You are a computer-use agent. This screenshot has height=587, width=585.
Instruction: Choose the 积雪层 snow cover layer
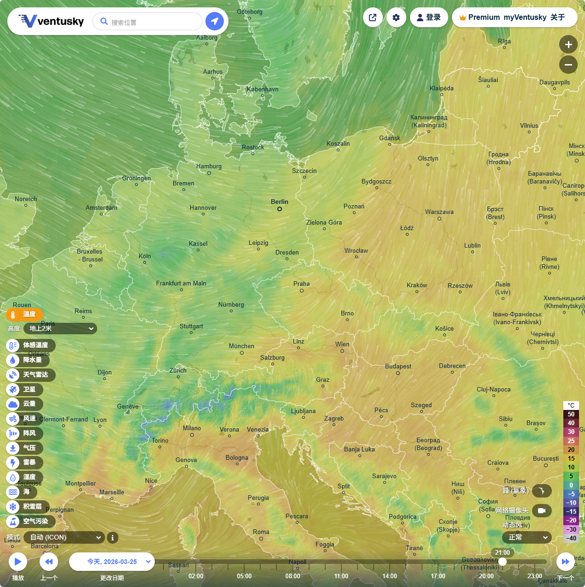click(27, 507)
